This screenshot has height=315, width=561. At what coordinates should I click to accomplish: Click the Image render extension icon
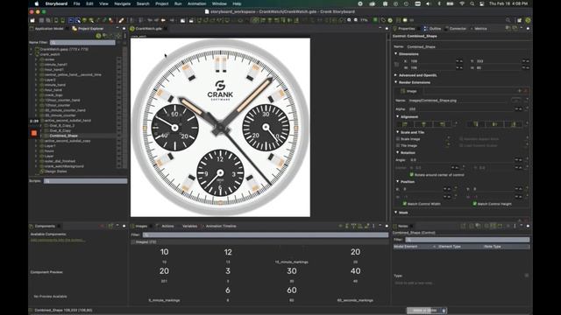[x=402, y=91]
